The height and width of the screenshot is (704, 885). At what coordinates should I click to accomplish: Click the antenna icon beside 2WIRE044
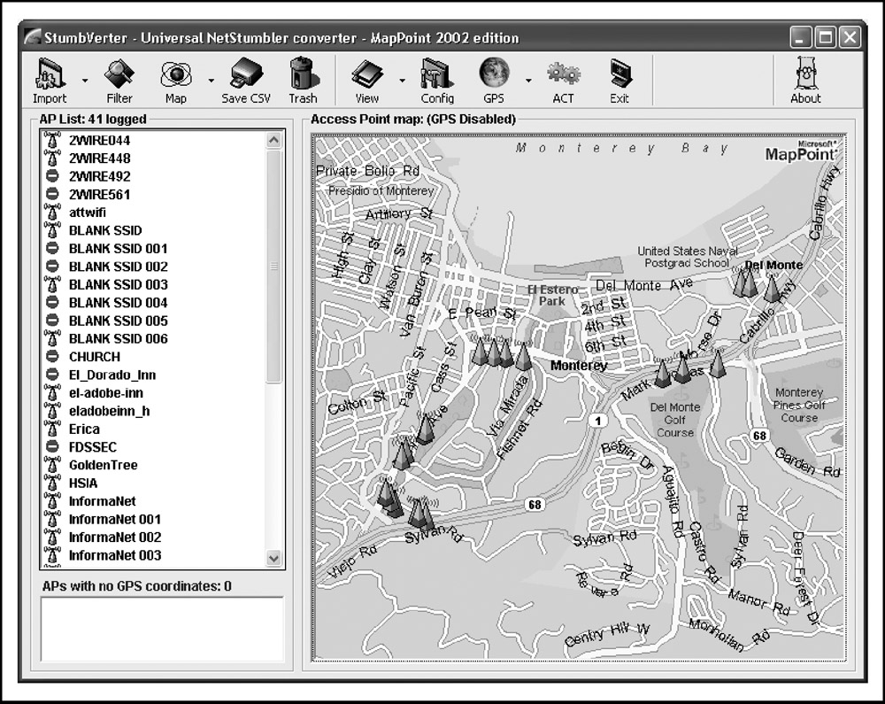coord(52,140)
